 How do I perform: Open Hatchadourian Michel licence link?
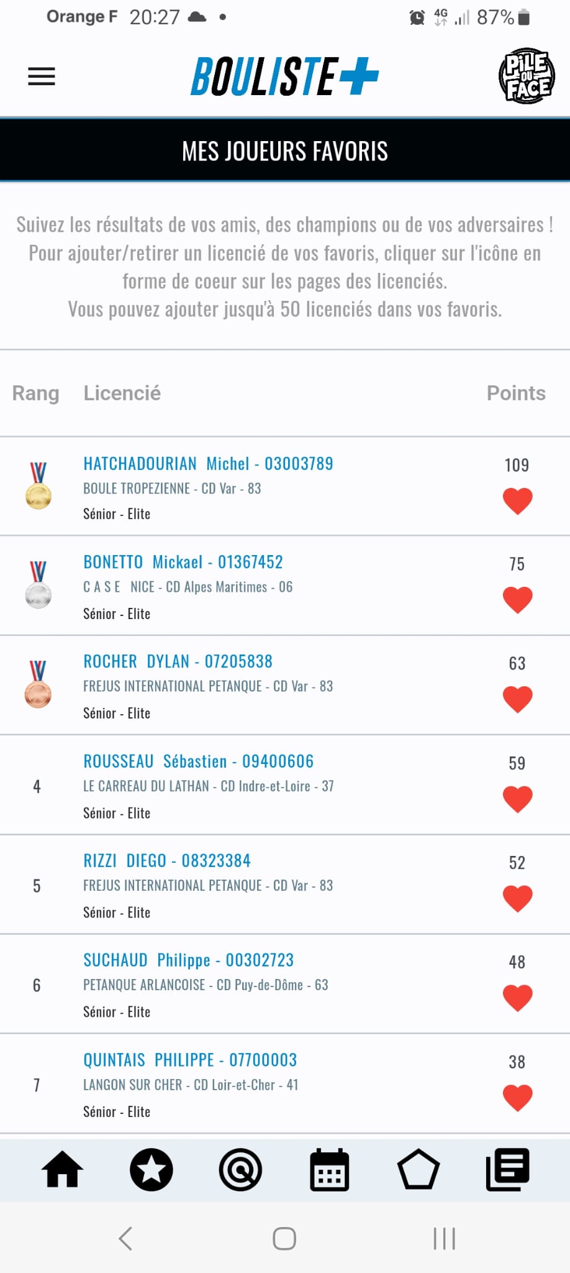[x=208, y=464]
